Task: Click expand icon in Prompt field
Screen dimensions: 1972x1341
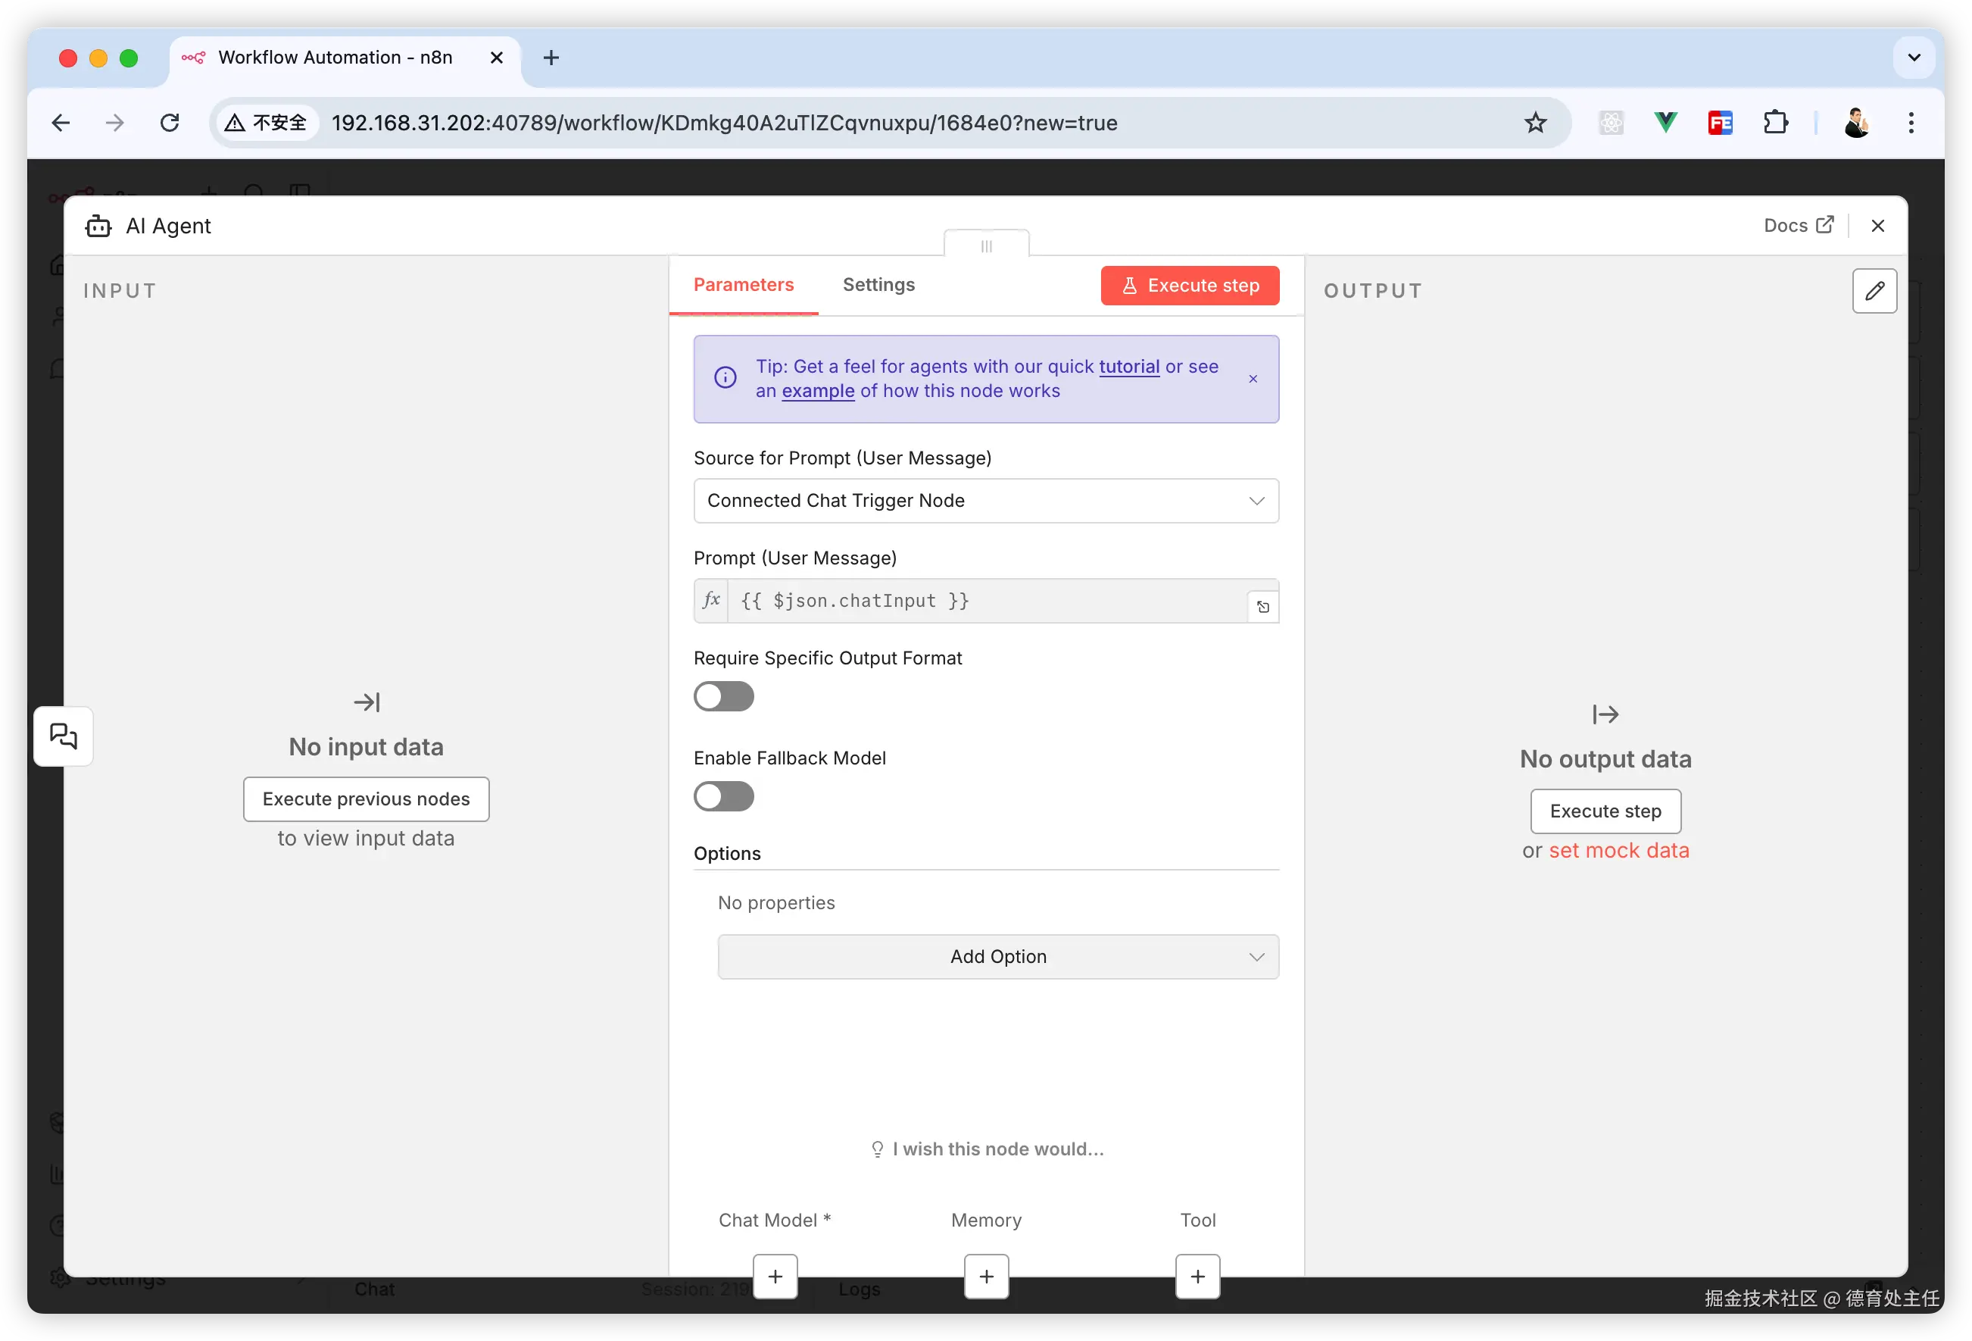Action: click(1262, 606)
